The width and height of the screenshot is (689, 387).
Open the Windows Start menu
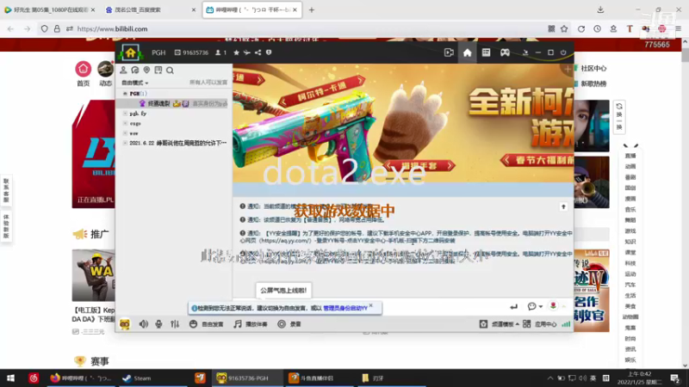point(10,378)
